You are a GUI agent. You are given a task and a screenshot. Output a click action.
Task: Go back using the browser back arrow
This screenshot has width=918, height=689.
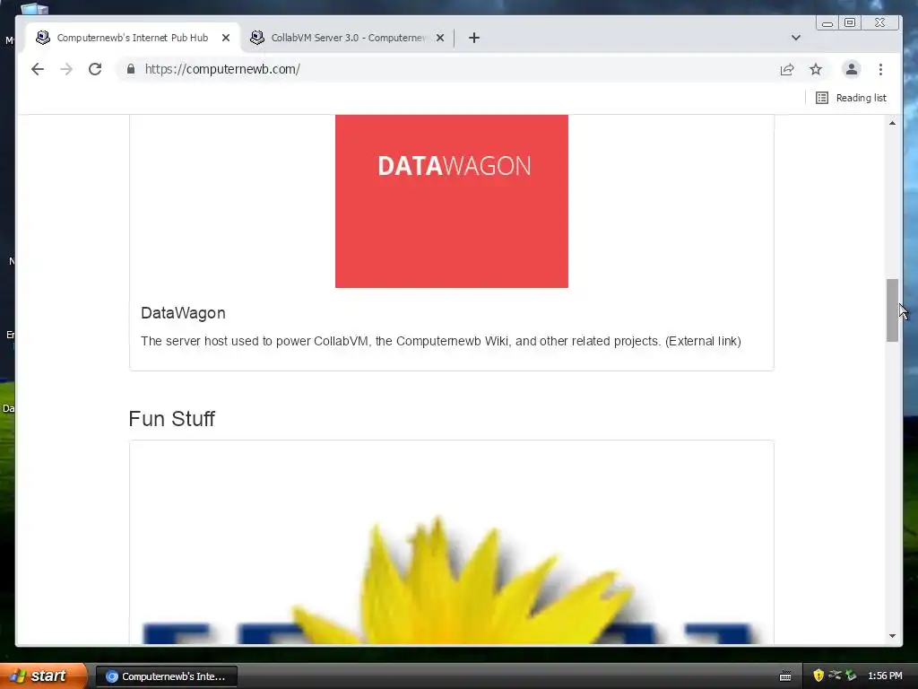[x=38, y=69]
